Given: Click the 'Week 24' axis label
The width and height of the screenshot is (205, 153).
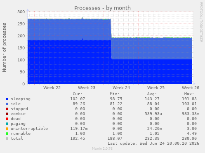Looking at the screenshot, I should 121,88.
